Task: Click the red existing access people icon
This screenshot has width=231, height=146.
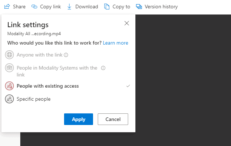Action: point(9,86)
